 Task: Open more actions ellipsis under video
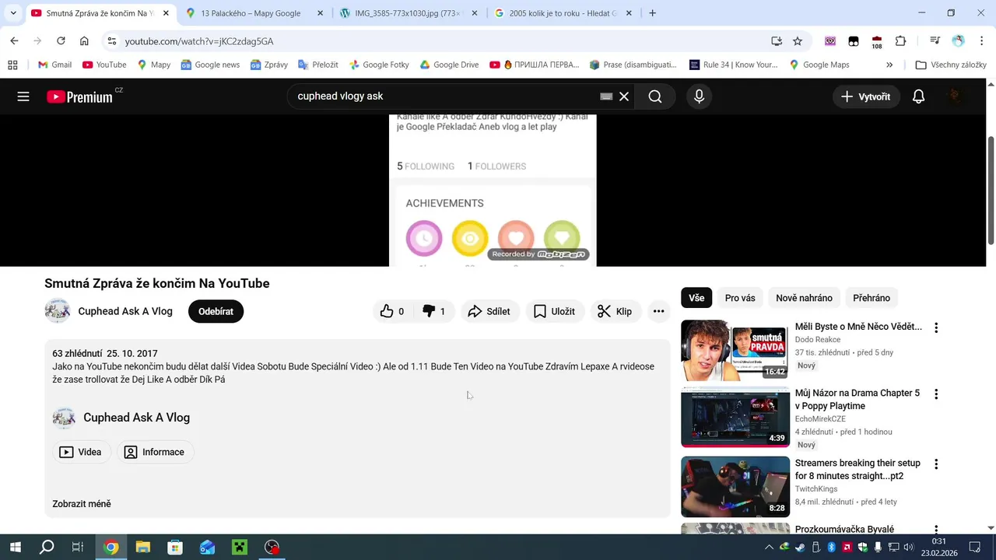pos(658,311)
